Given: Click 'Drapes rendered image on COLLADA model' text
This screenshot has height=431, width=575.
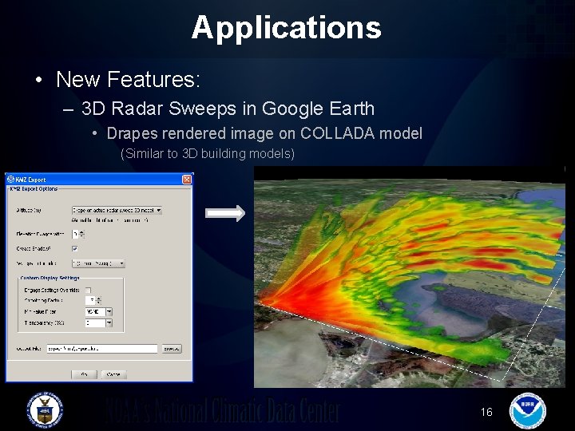Looking at the screenshot, I should (264, 133).
